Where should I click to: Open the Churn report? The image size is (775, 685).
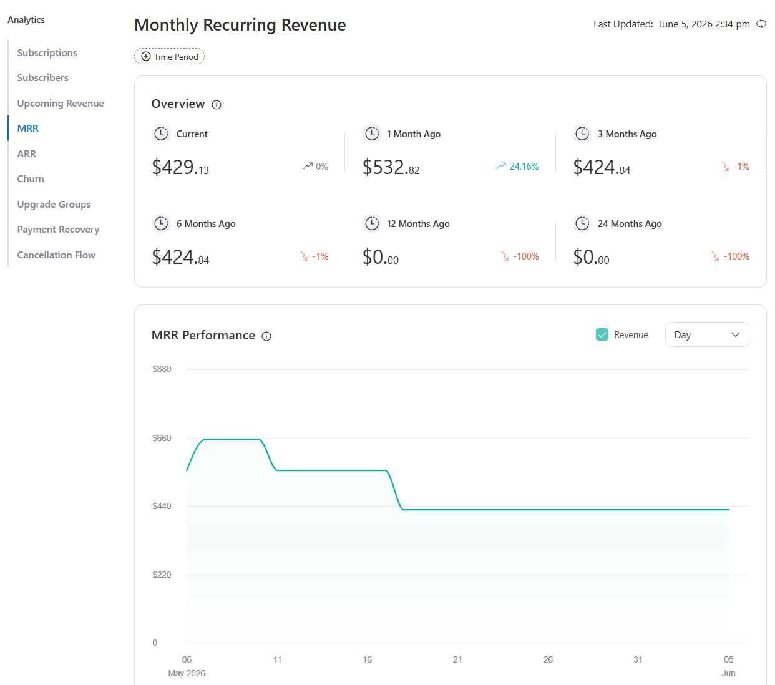pyautogui.click(x=31, y=178)
